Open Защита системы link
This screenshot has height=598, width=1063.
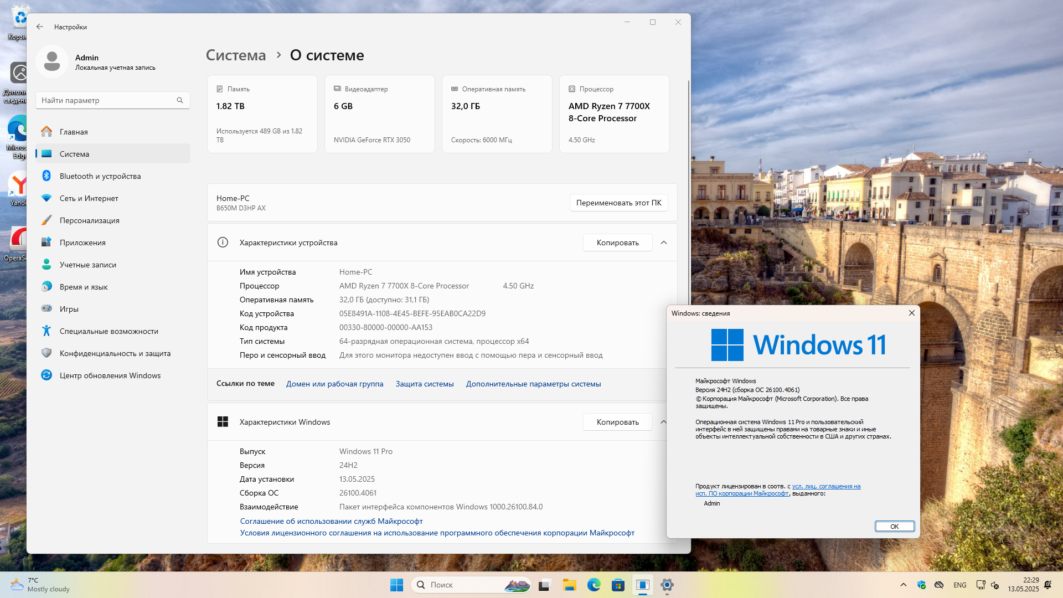pos(424,384)
